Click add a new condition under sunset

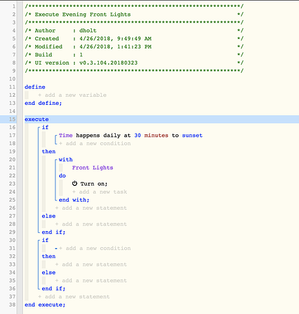click(x=95, y=143)
